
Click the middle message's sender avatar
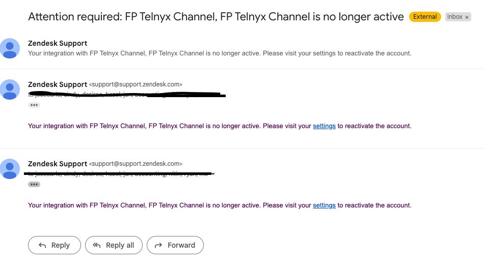tap(10, 89)
